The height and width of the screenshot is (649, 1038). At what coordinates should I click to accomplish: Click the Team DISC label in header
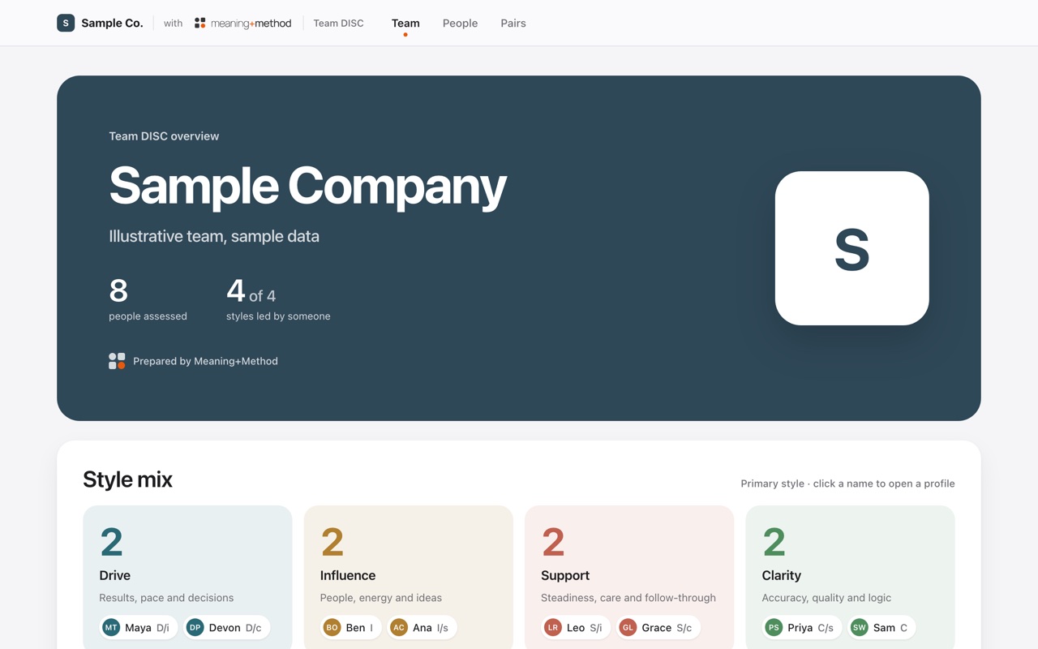pos(338,24)
